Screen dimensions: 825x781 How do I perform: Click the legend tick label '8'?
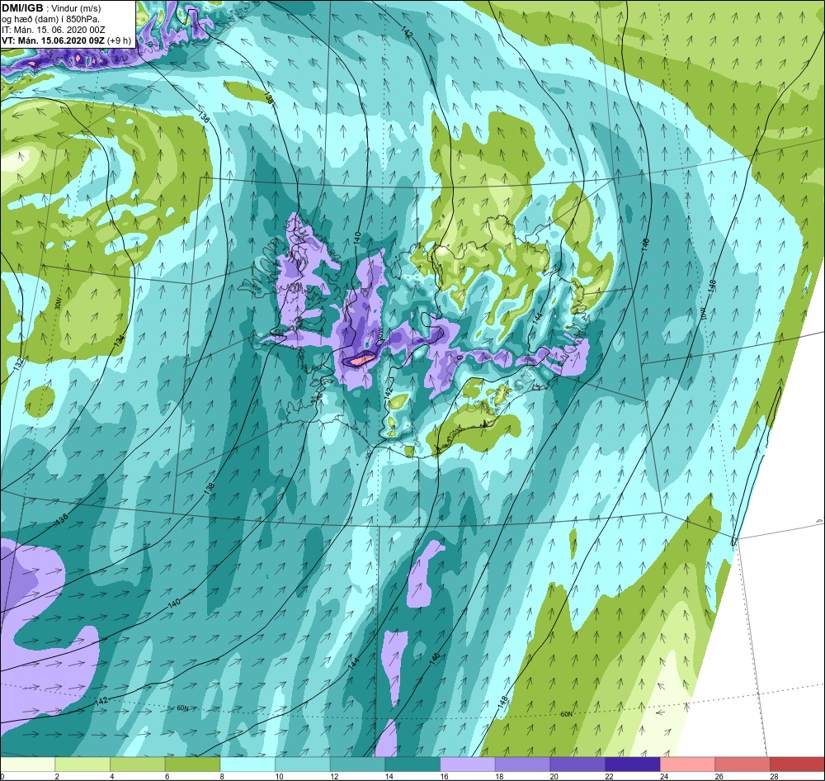(222, 776)
